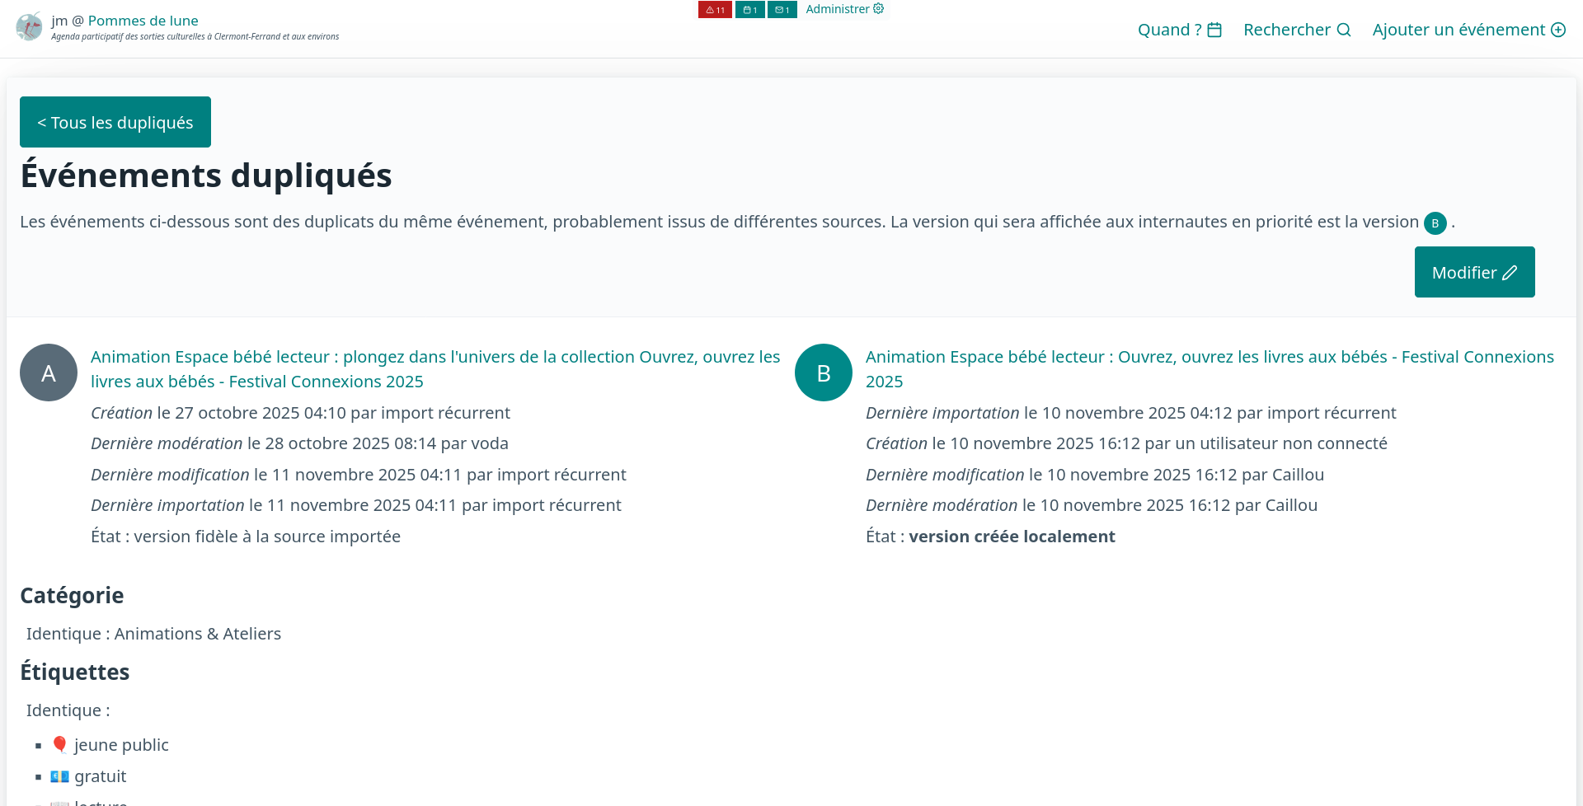
Task: Select Ajouter un événement in navigation
Action: point(1459,30)
